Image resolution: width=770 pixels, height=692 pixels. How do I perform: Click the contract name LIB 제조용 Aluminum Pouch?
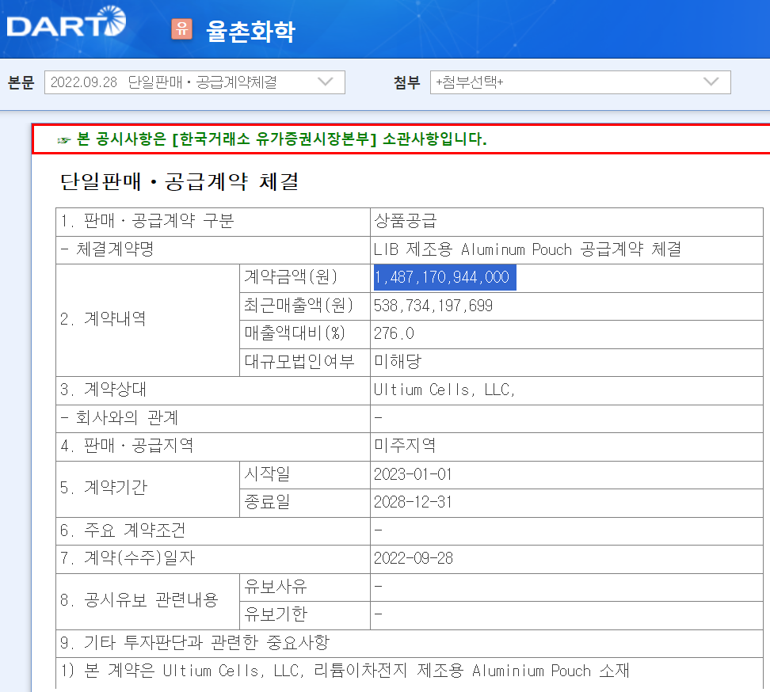(x=528, y=249)
